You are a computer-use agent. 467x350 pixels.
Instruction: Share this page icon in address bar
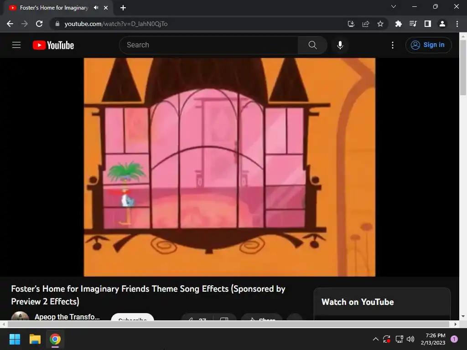(x=366, y=24)
